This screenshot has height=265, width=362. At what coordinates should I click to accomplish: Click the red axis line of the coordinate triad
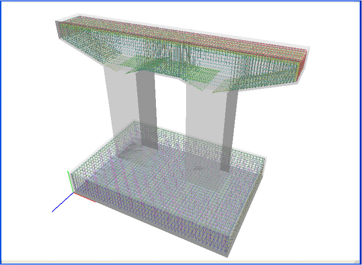84,197
